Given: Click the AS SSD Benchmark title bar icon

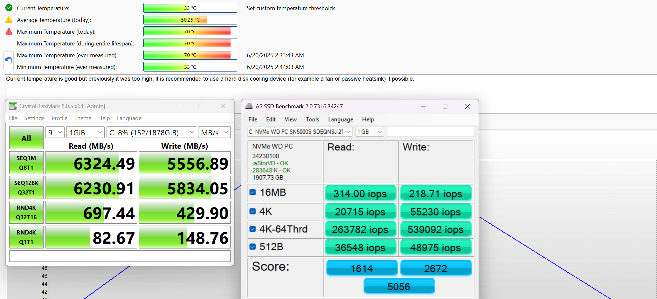Looking at the screenshot, I should coord(249,106).
